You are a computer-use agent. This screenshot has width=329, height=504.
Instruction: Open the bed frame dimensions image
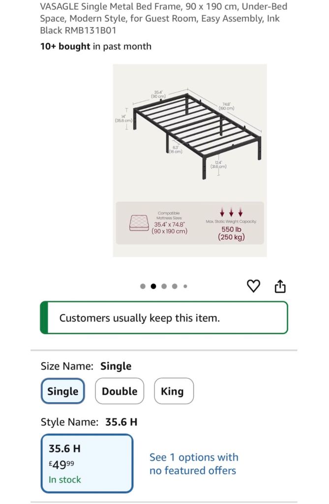click(189, 133)
